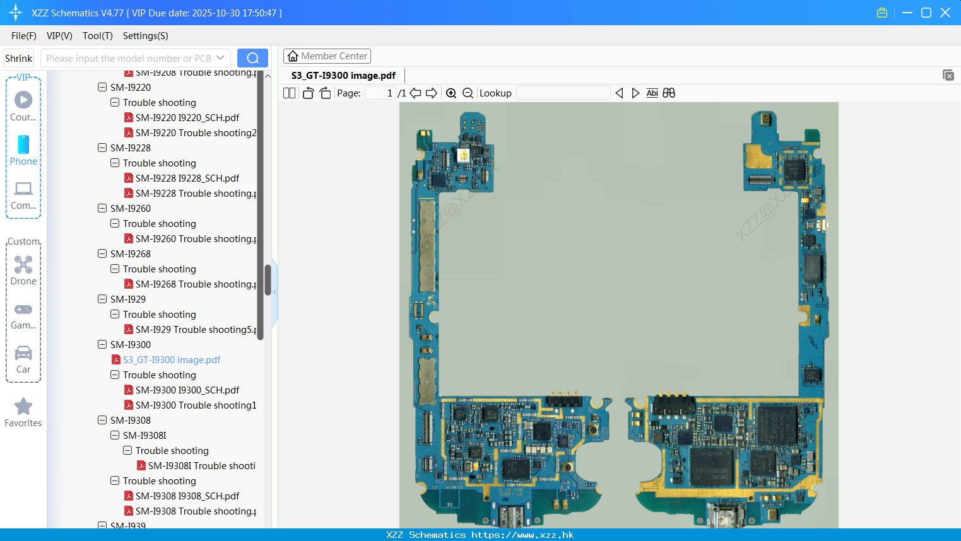Click the tree panel vertical scrollbar thumb

tap(268, 280)
